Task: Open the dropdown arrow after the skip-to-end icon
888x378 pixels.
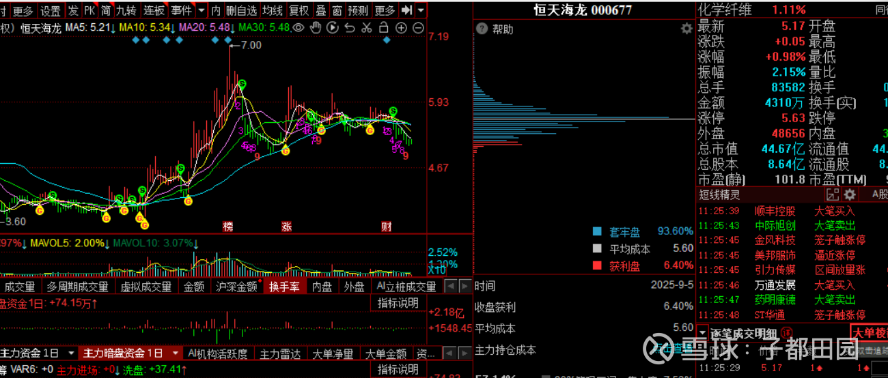Action: pyautogui.click(x=420, y=10)
